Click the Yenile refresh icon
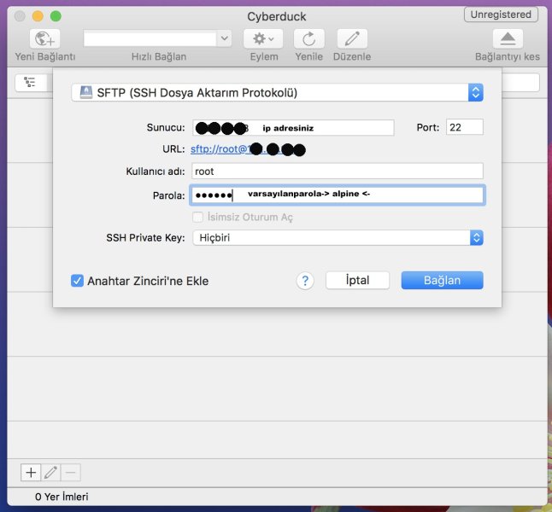 309,38
